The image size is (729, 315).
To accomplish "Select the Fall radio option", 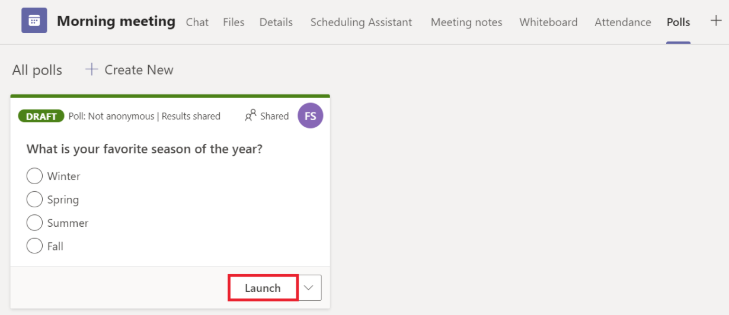I will [34, 246].
